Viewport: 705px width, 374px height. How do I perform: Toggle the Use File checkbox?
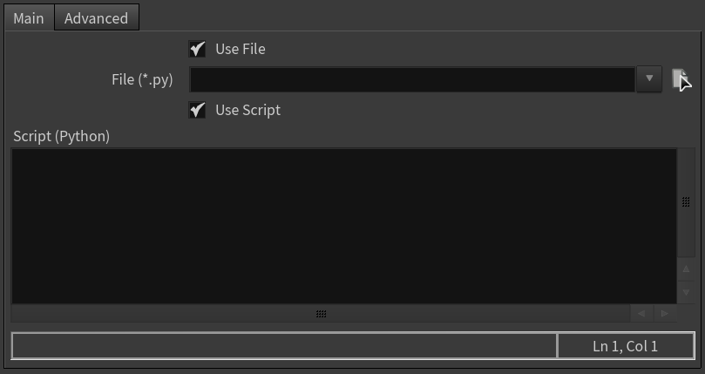coord(197,49)
